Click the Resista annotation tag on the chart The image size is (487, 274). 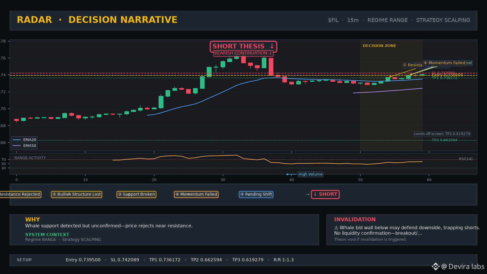tap(413, 65)
